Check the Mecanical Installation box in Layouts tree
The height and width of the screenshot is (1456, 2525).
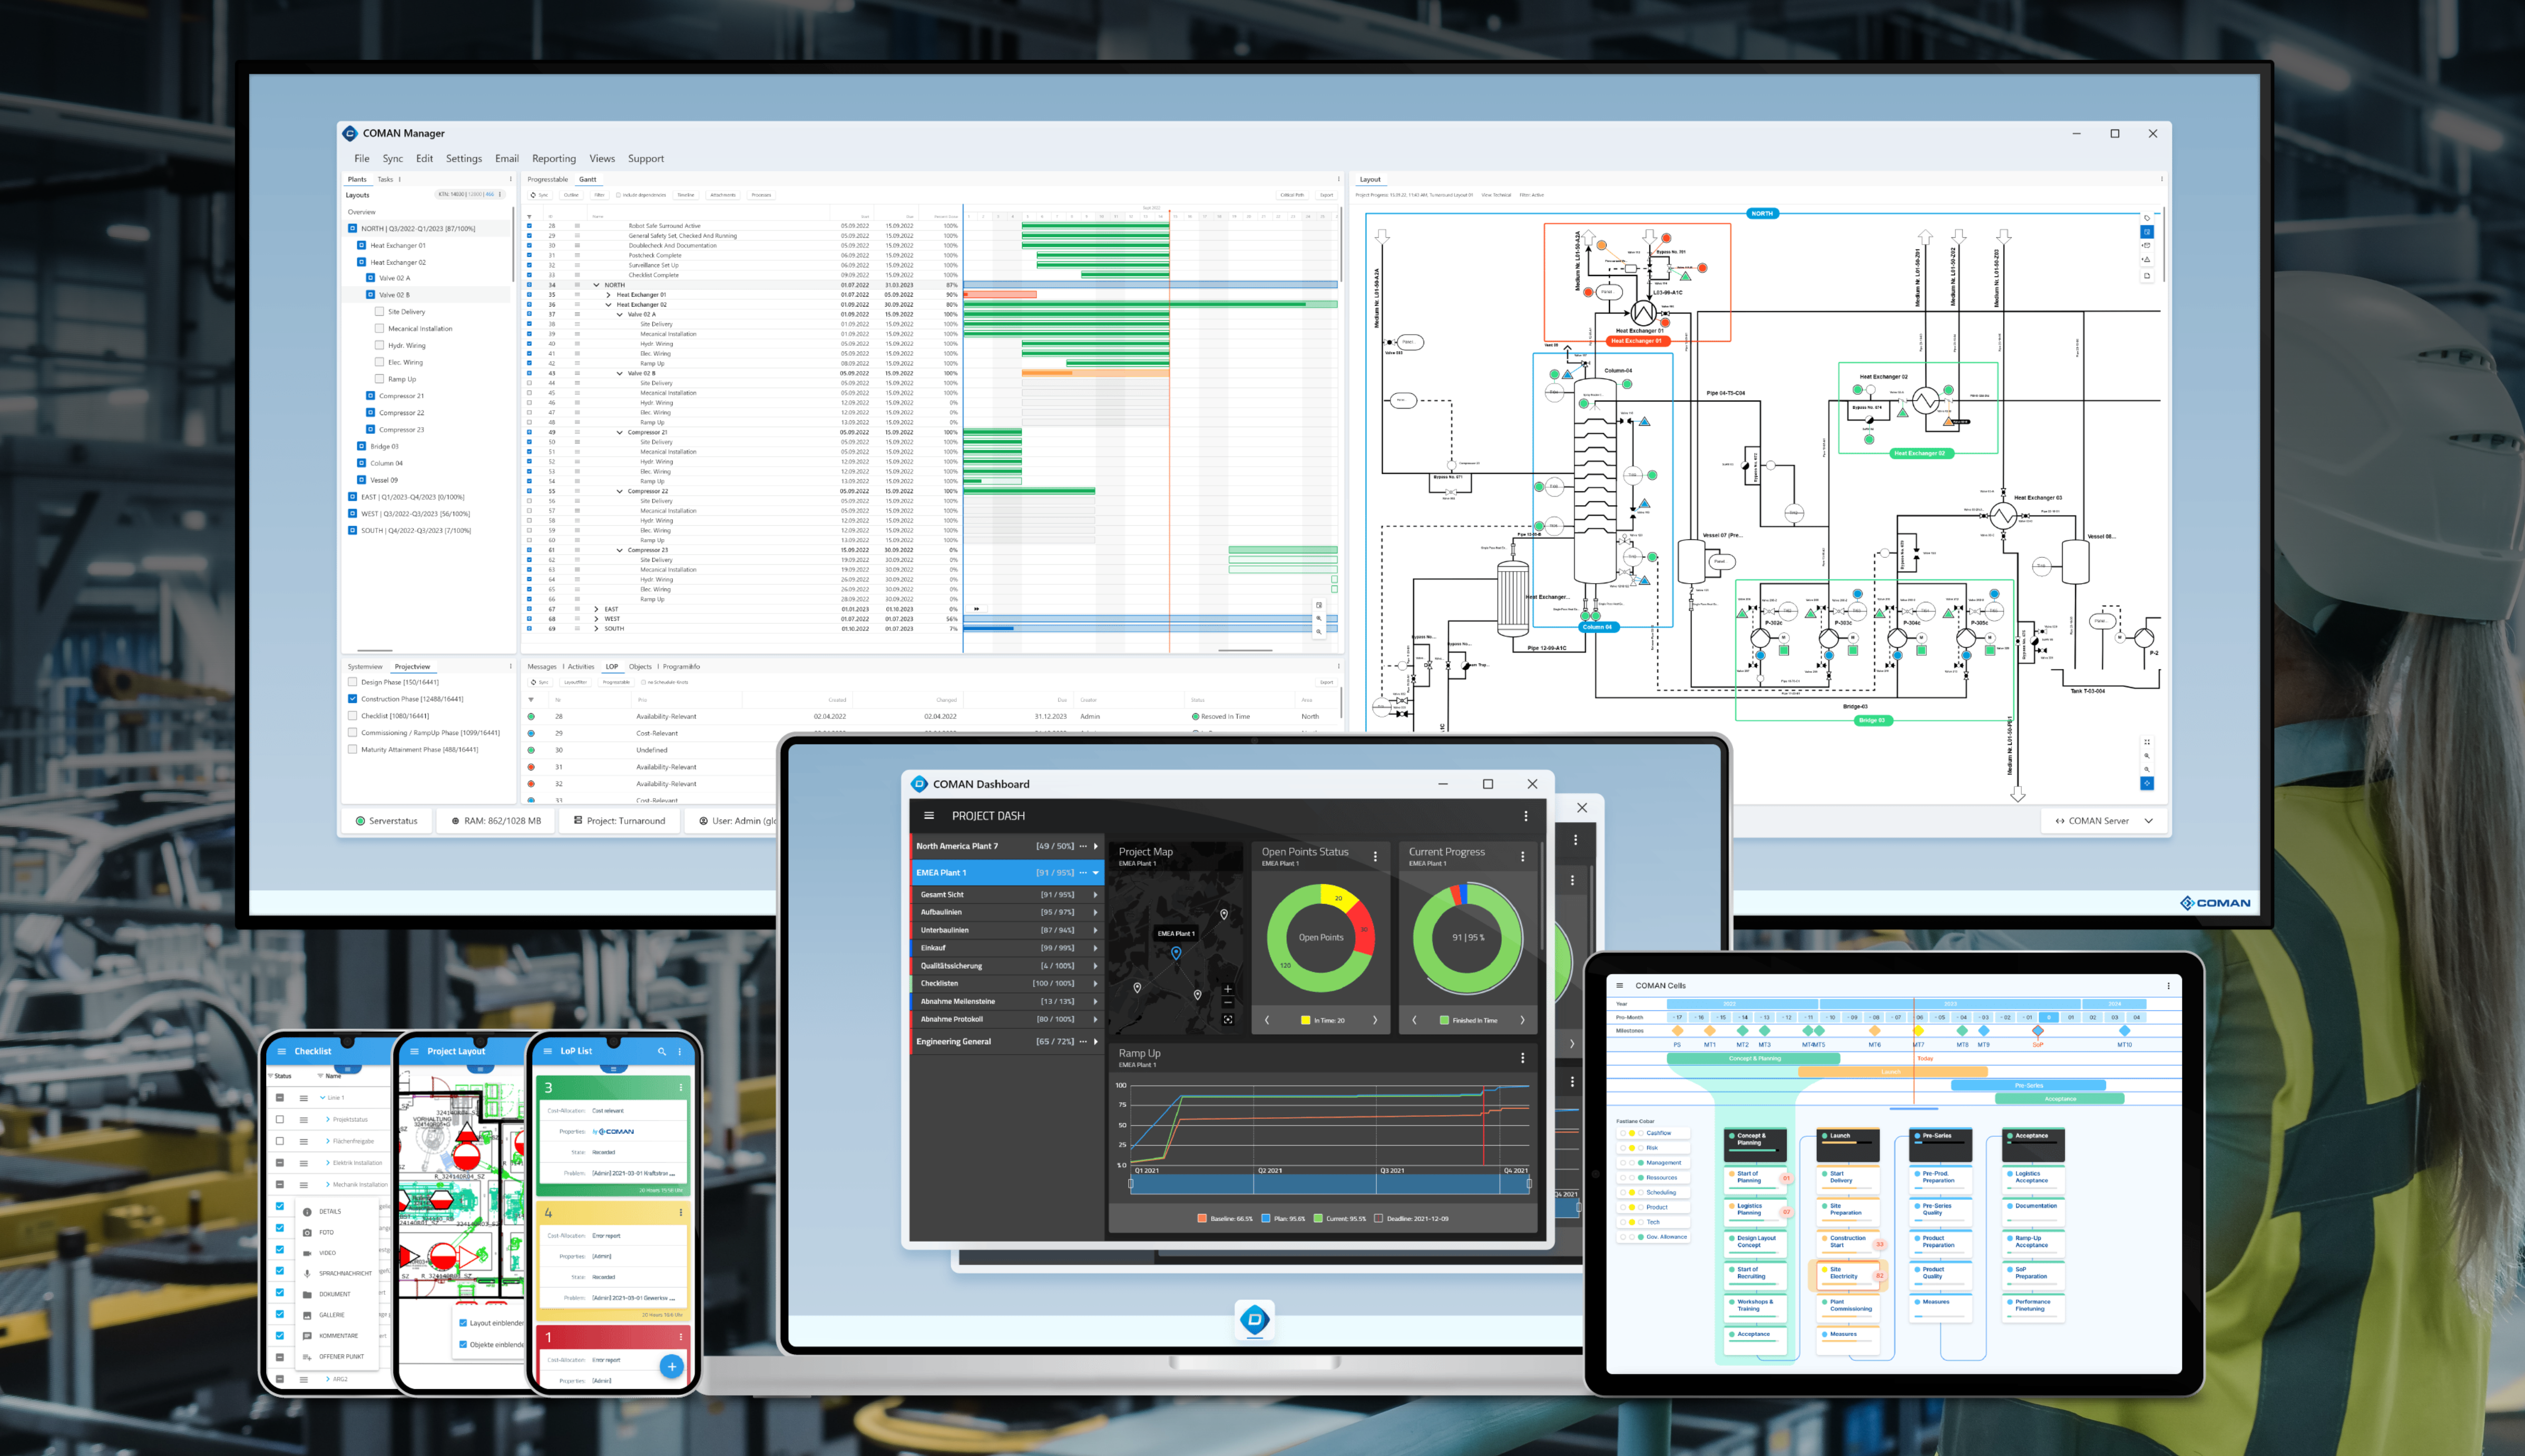pos(379,328)
